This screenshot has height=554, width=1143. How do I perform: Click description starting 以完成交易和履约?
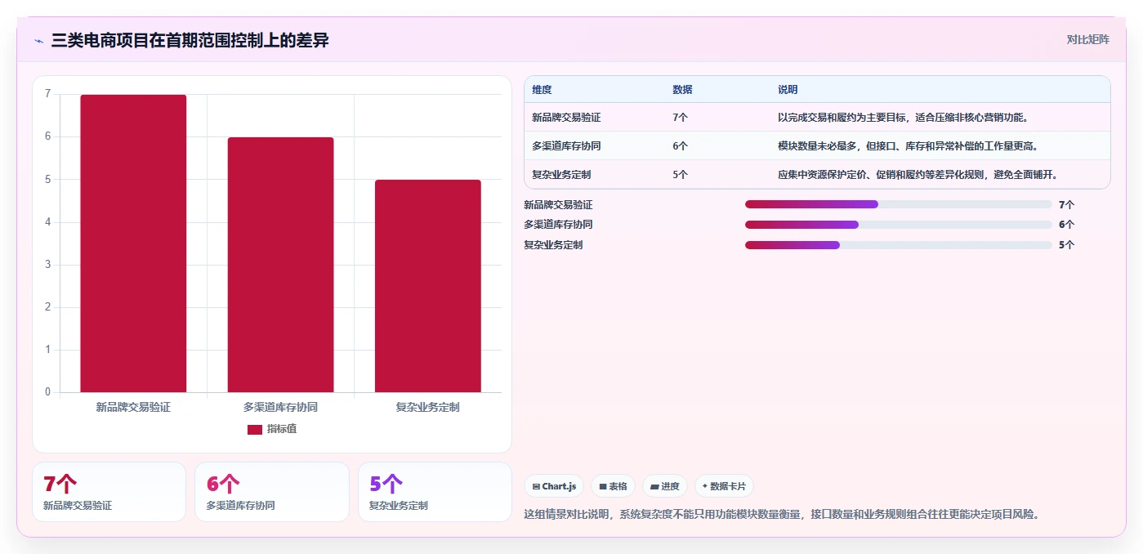point(903,118)
